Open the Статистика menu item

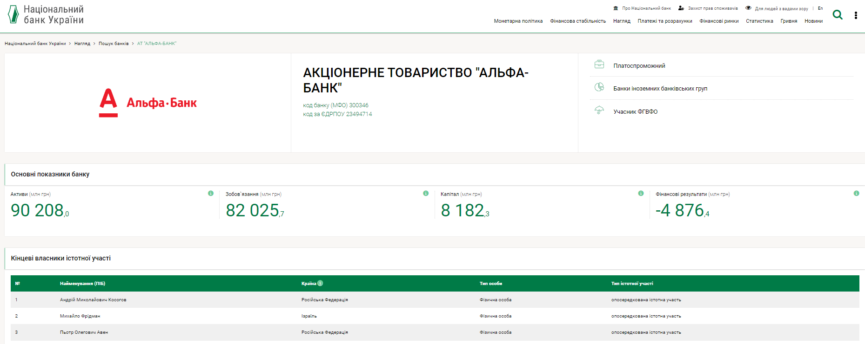759,21
